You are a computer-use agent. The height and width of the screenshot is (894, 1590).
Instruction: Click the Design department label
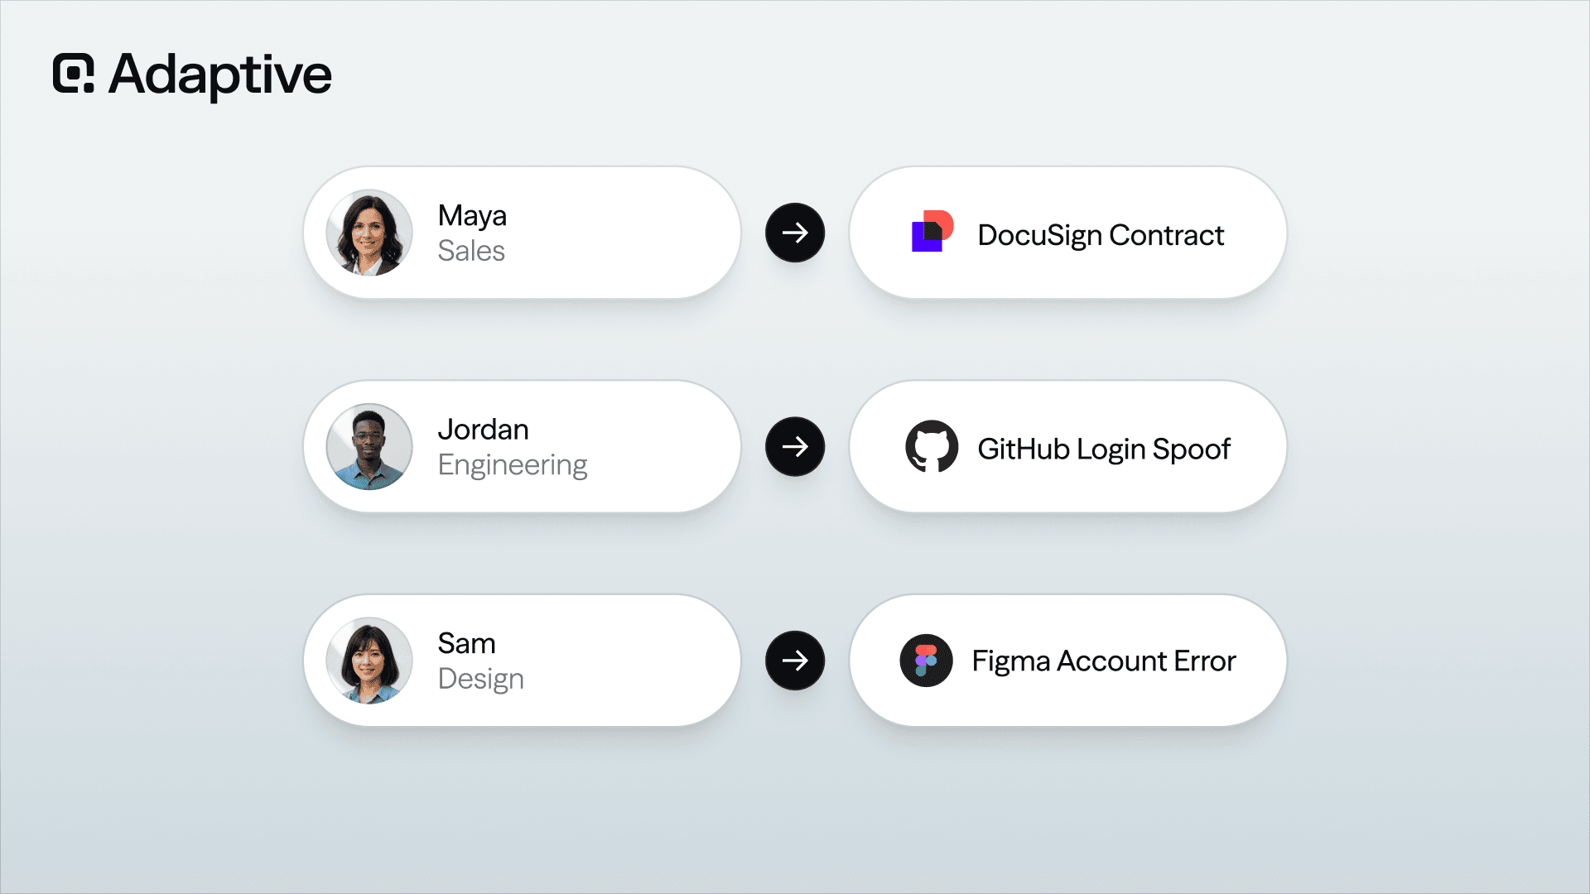(480, 680)
